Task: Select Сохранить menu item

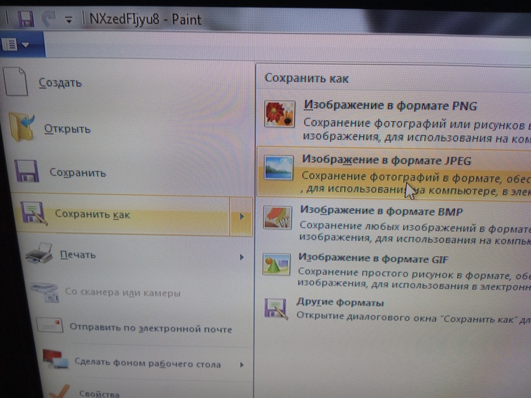Action: [x=77, y=173]
